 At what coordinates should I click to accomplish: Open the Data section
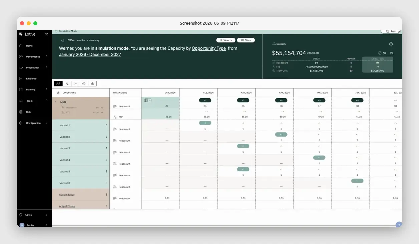click(x=29, y=112)
